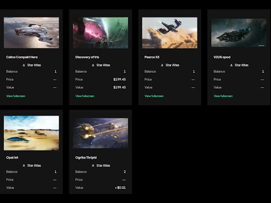The width and height of the screenshot is (271, 203).
Task: Open VZUS opod dark ship thumbnail
Action: pos(239,33)
